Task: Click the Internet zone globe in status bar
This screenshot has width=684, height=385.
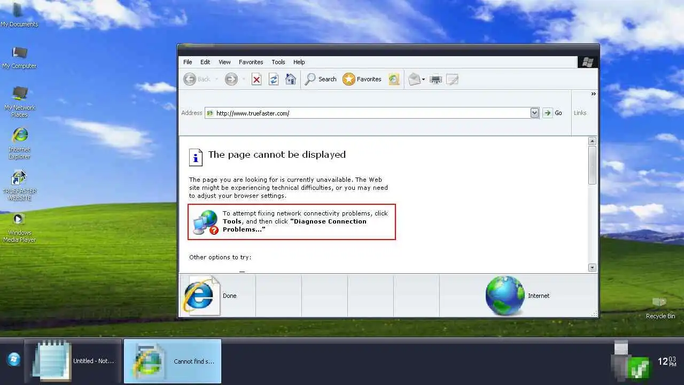Action: [505, 296]
